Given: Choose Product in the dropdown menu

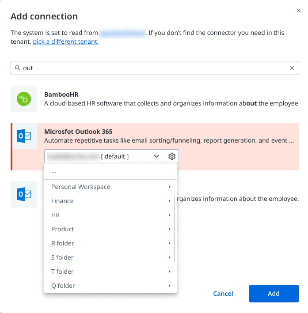Looking at the screenshot, I should 63,229.
